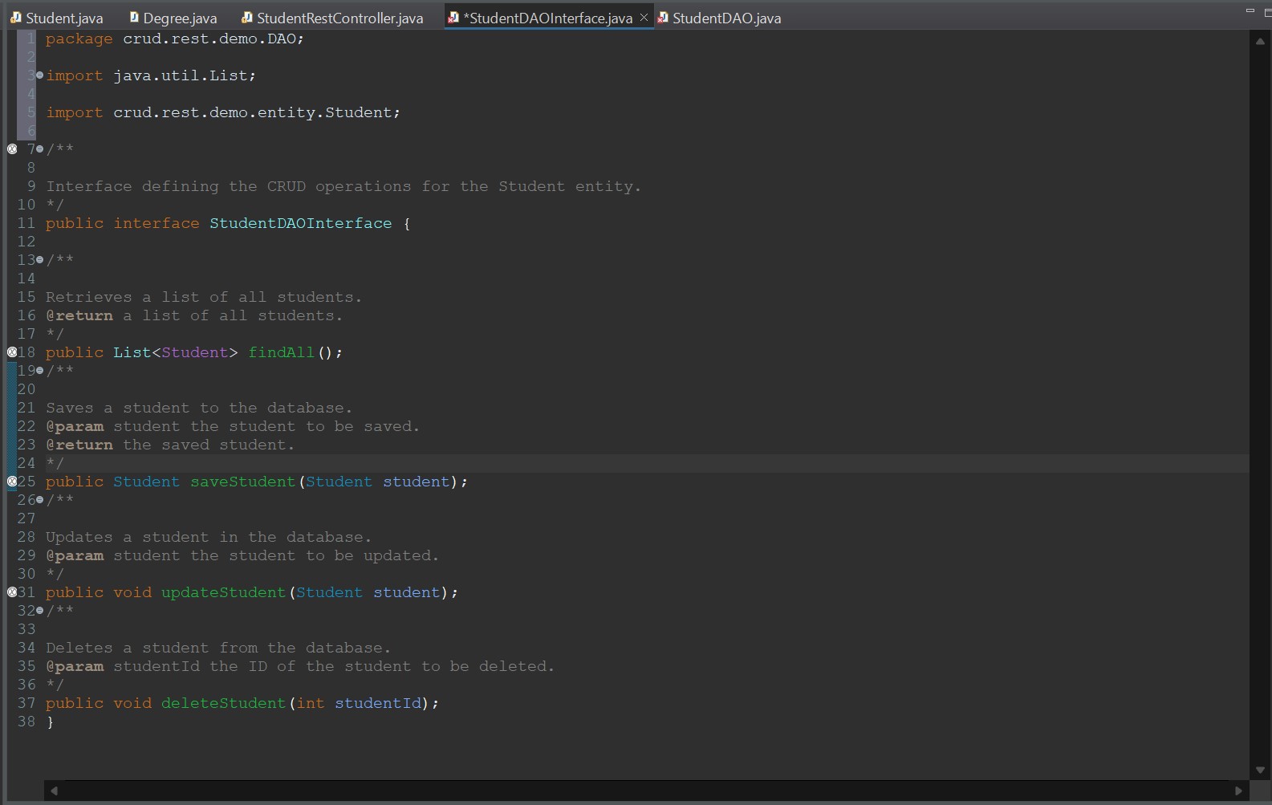This screenshot has width=1272, height=805.
Task: Click the vertical scrollbar down arrow
Action: [1260, 770]
